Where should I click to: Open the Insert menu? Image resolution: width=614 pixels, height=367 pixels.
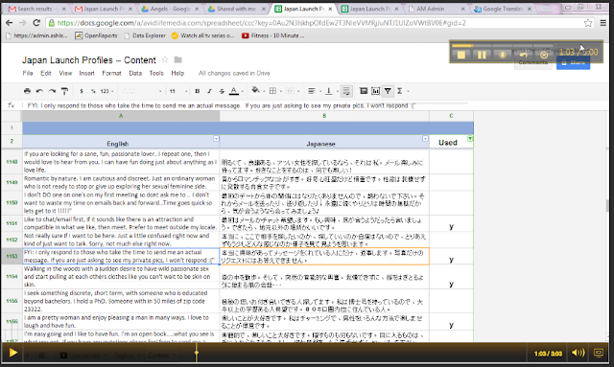tap(86, 73)
